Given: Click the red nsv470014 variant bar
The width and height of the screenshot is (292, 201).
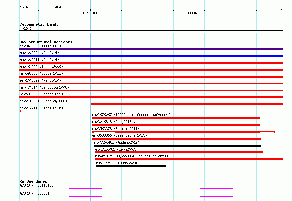Looking at the screenshot, I should (x=151, y=90).
